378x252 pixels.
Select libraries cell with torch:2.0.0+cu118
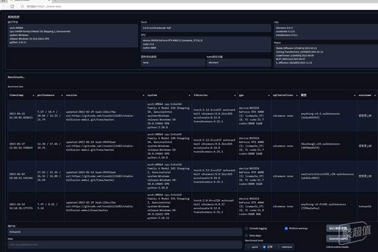point(214,207)
